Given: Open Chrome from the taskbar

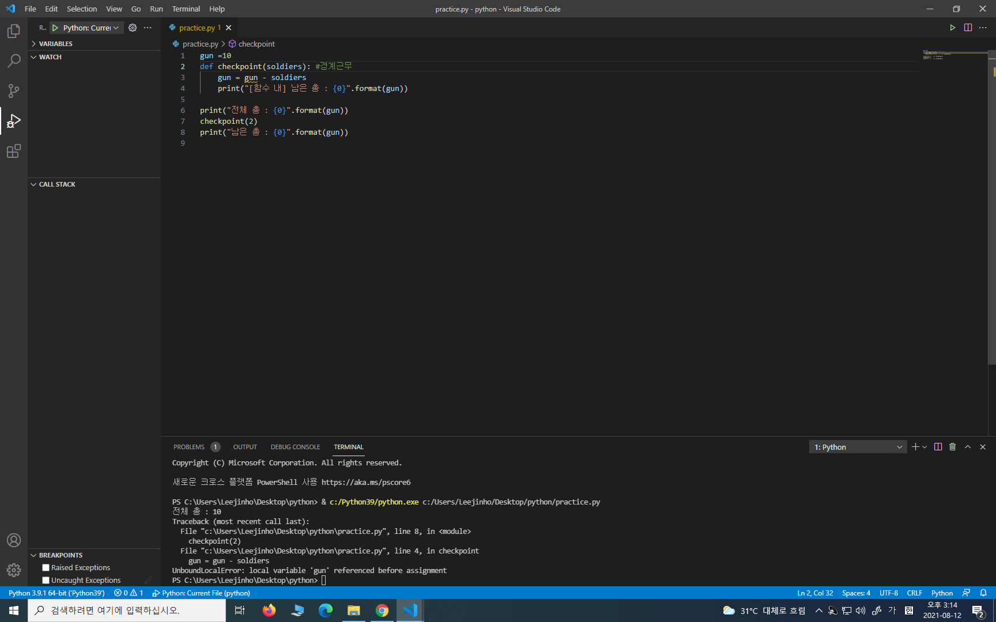Looking at the screenshot, I should pos(382,610).
